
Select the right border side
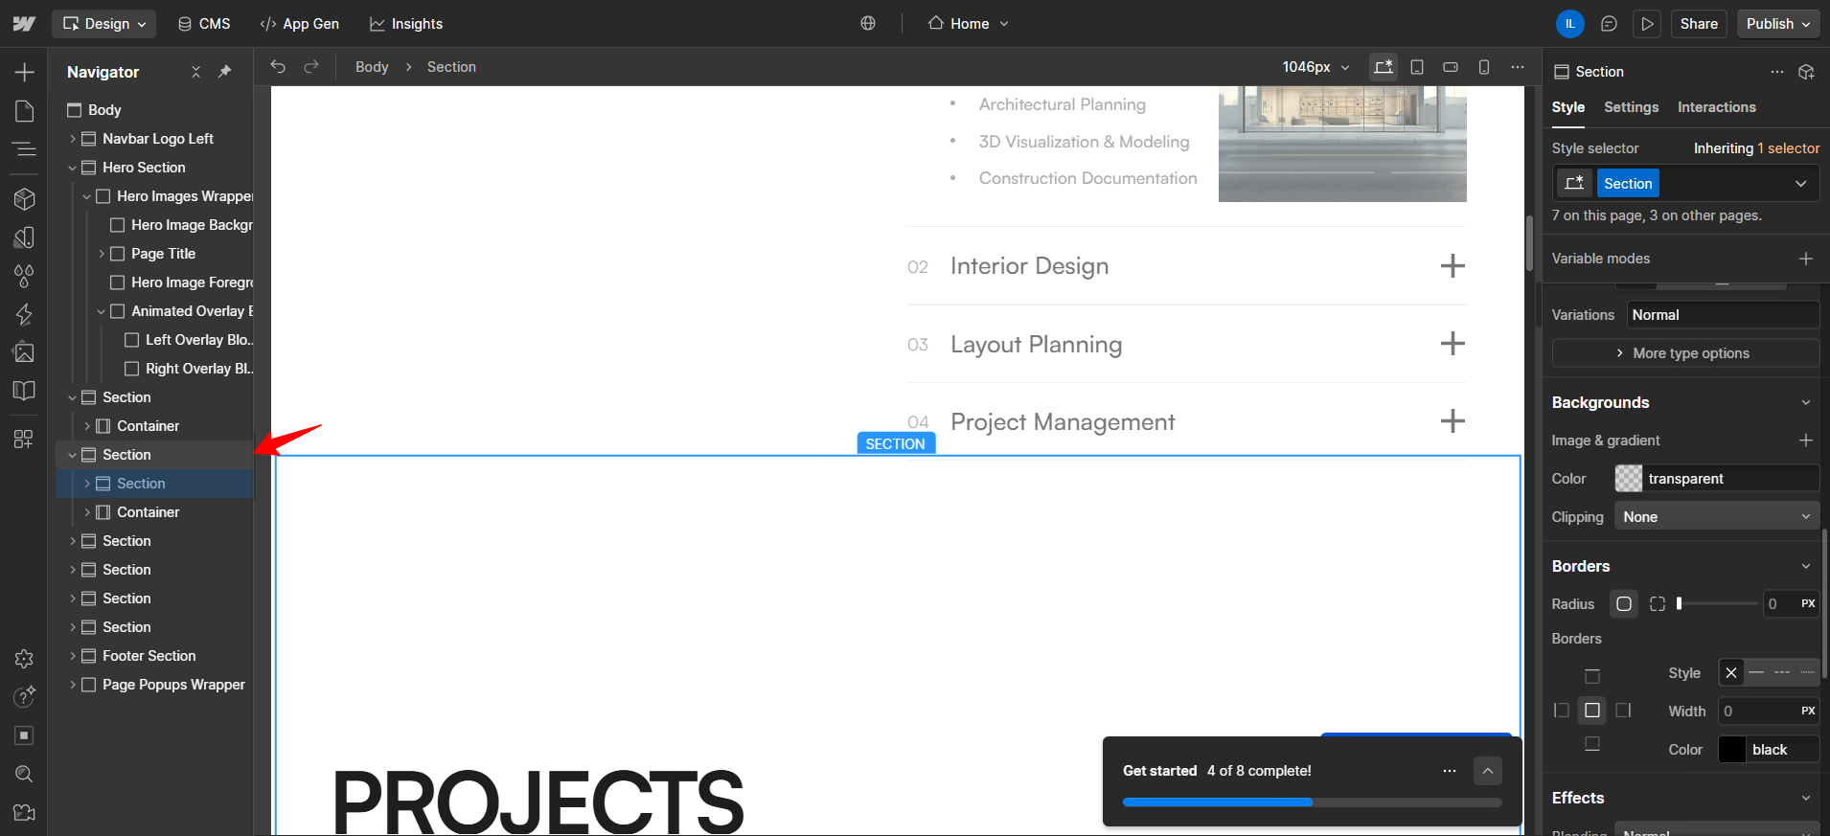[1623, 711]
